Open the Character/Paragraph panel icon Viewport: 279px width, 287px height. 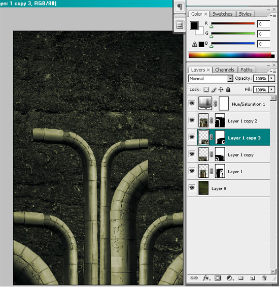coord(180,7)
